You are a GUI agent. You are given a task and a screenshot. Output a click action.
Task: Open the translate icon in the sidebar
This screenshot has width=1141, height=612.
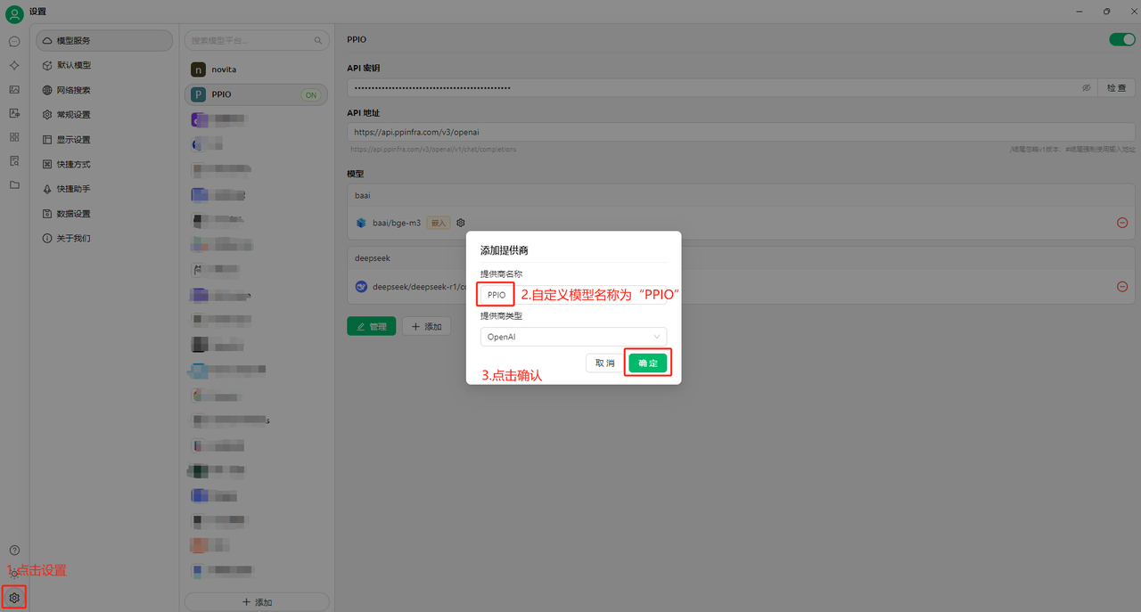pyautogui.click(x=14, y=113)
